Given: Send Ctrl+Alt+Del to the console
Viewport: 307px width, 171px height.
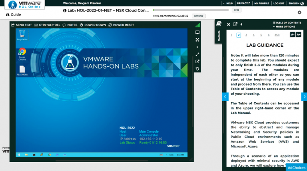Looking at the screenshot, I should pos(47,25).
